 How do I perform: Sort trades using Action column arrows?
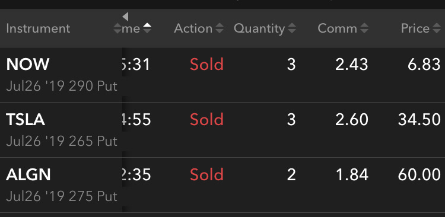coord(220,28)
